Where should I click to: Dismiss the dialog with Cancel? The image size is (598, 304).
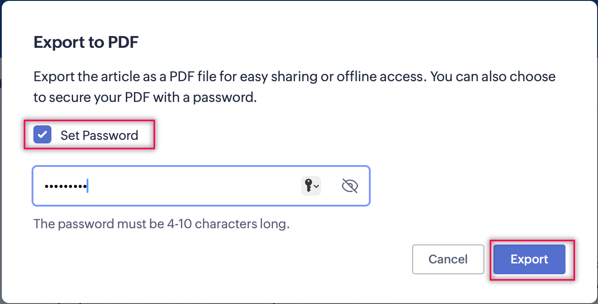(x=448, y=259)
